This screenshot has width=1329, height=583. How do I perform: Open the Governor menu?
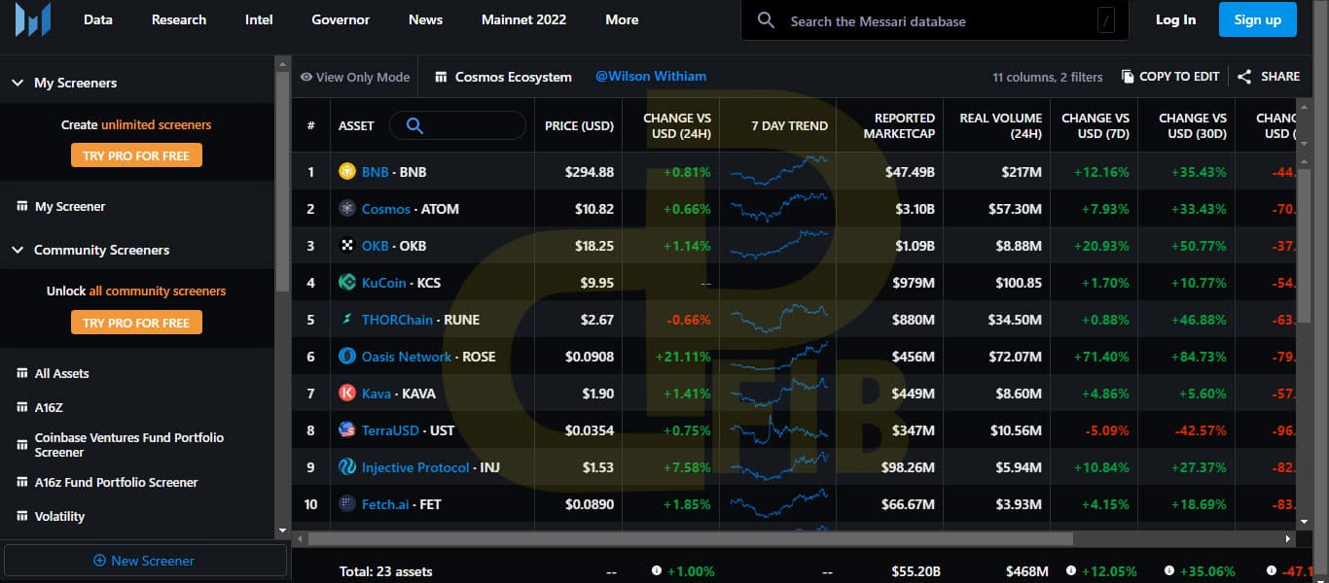(341, 20)
